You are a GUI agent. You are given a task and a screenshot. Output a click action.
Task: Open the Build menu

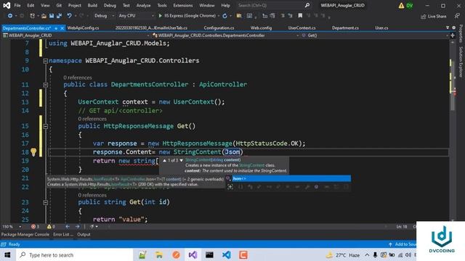point(92,5)
